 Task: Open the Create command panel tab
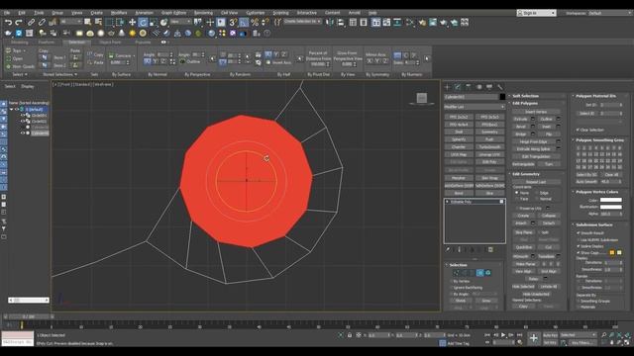pyautogui.click(x=447, y=87)
